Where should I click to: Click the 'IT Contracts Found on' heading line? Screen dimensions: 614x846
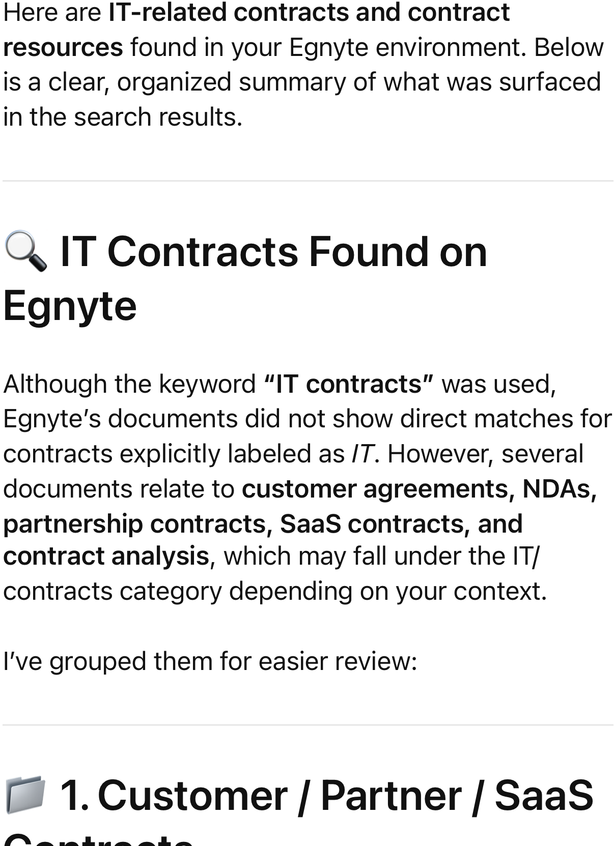click(273, 251)
